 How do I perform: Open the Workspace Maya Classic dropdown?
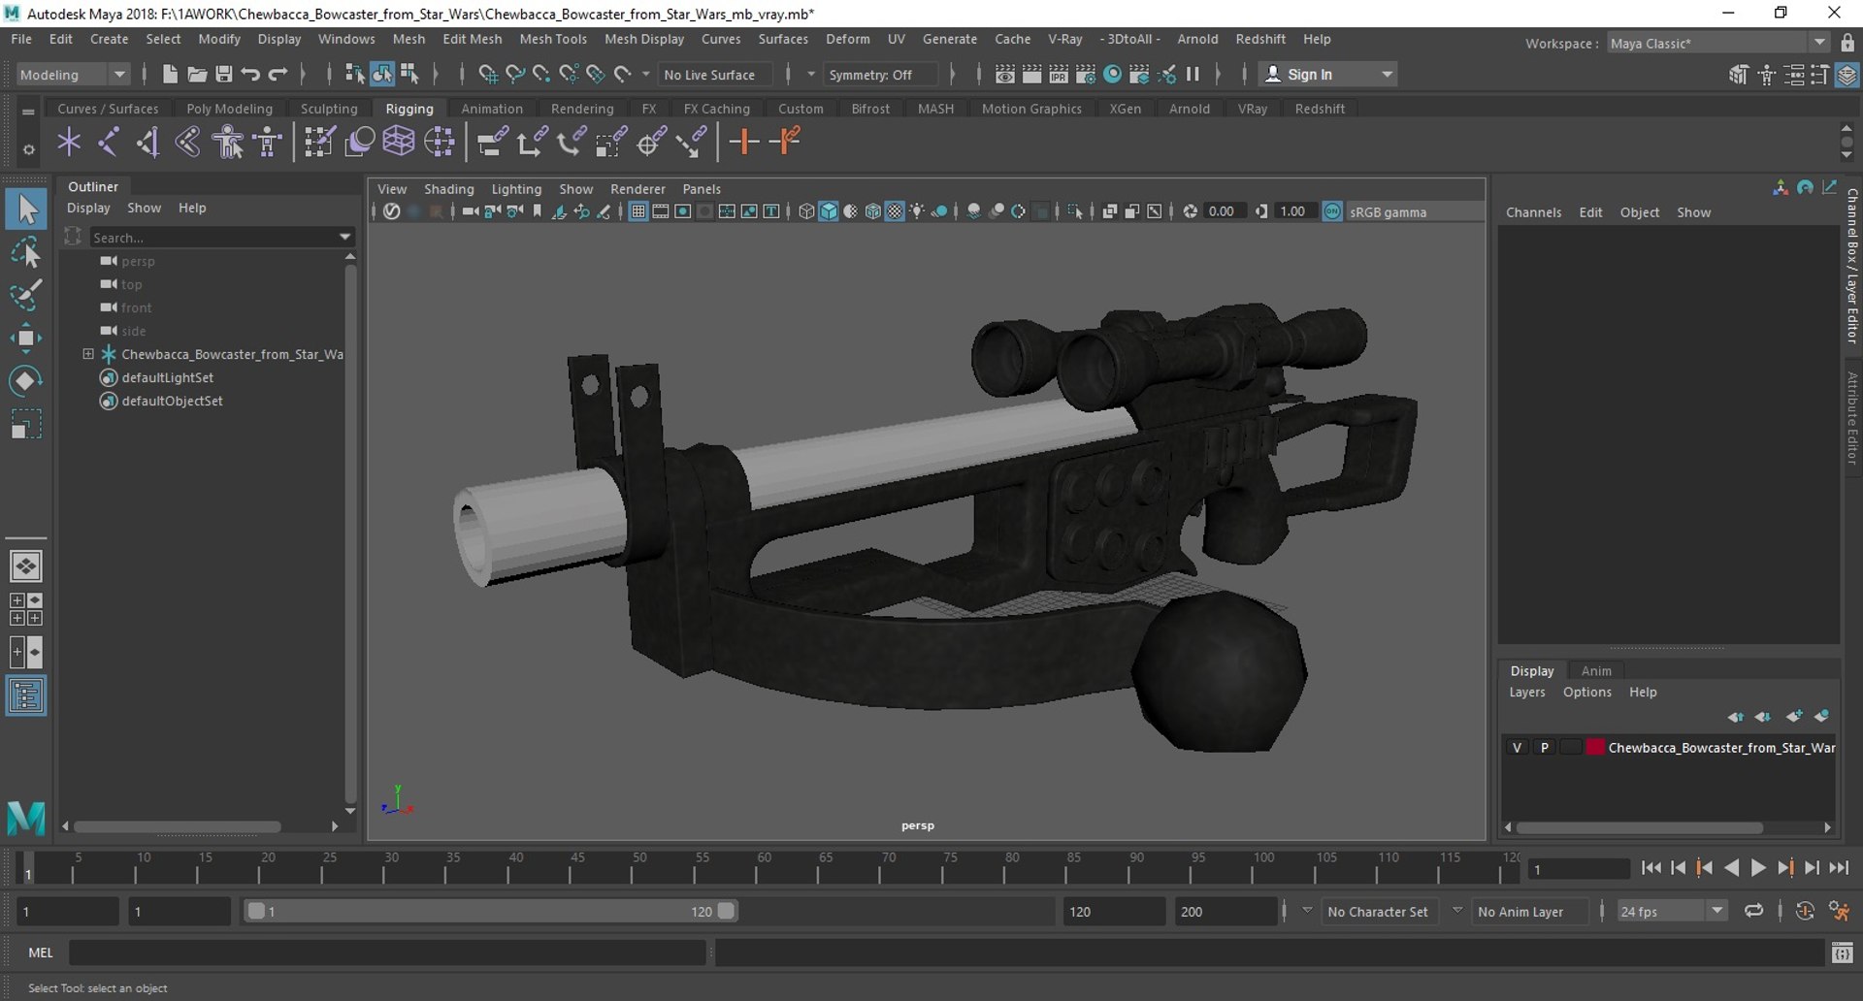click(x=1716, y=43)
